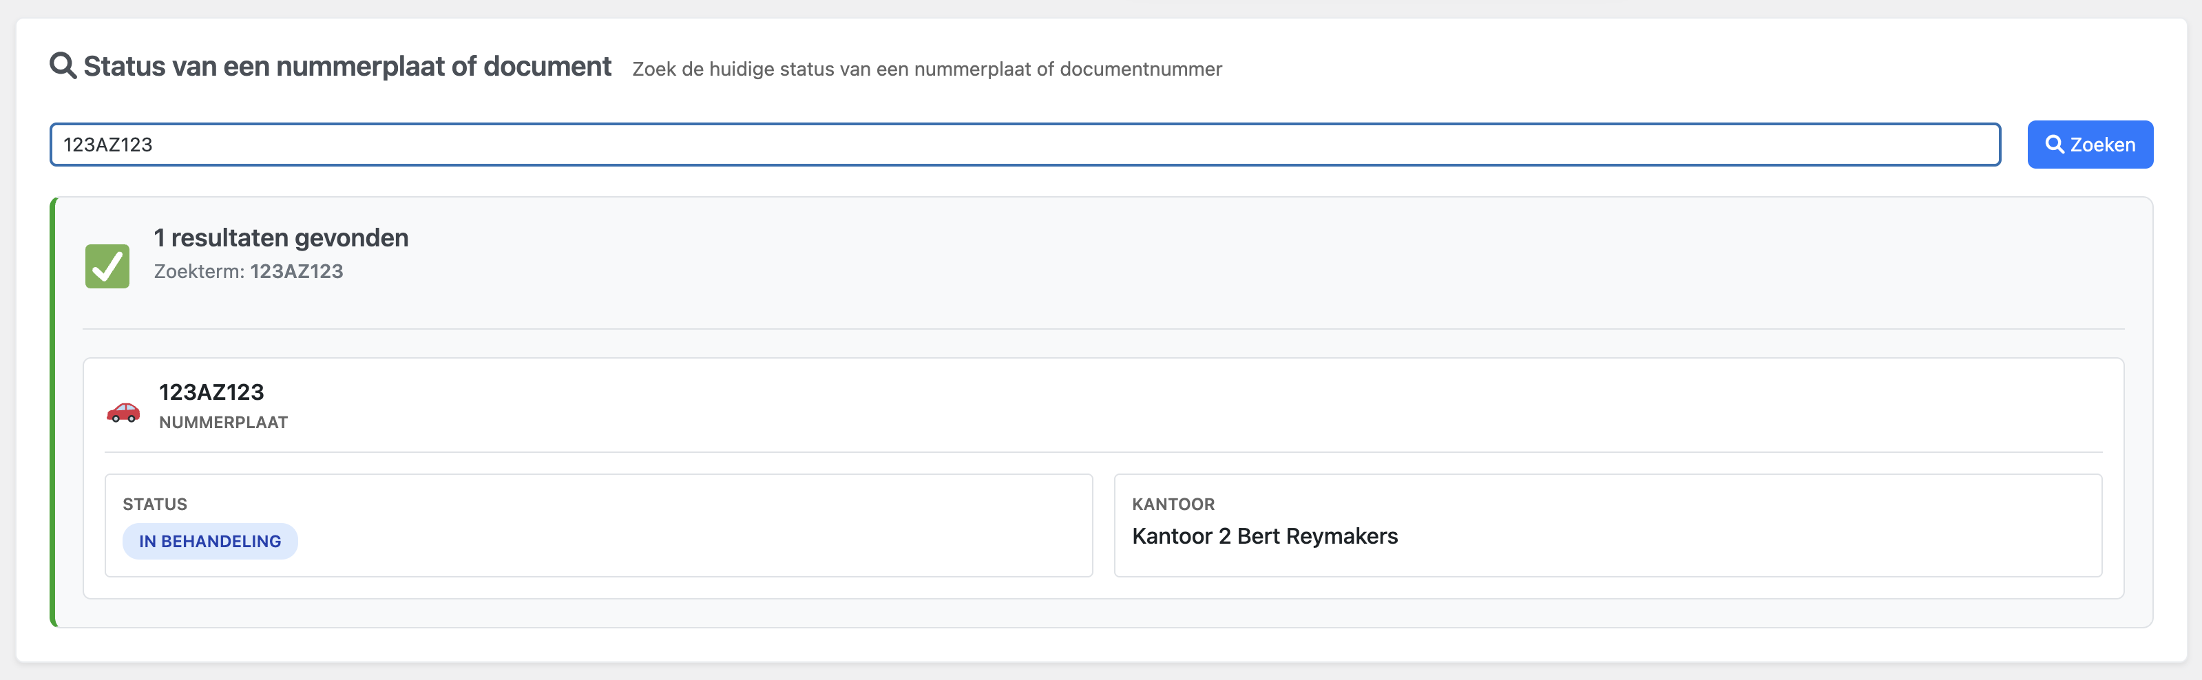The image size is (2202, 680).
Task: Click the subtitle 'Zoek de huidige status' text
Action: click(x=927, y=70)
